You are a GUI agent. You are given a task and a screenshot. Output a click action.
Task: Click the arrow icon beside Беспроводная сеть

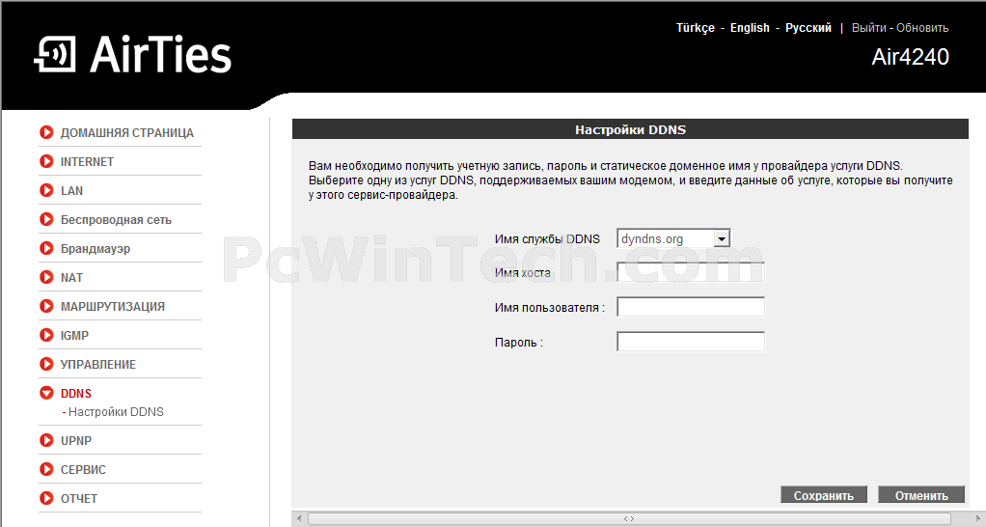(46, 219)
